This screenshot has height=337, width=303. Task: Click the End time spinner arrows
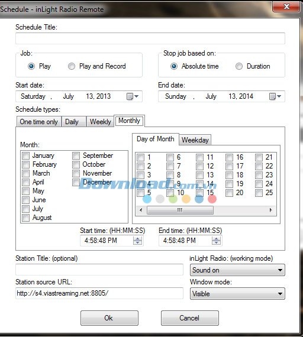[x=216, y=241]
